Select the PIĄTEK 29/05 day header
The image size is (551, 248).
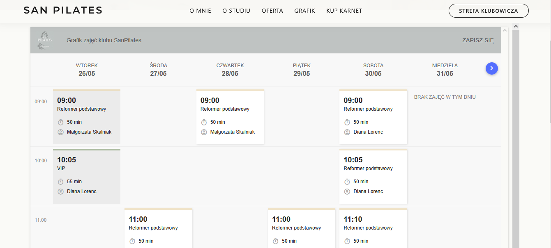pyautogui.click(x=302, y=70)
